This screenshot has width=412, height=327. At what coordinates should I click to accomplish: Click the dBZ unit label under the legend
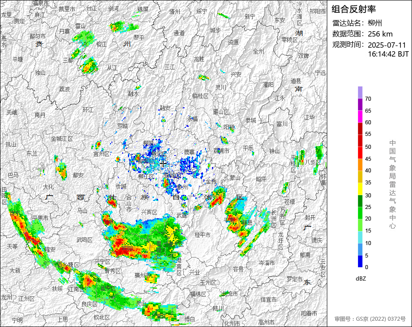pyautogui.click(x=361, y=279)
